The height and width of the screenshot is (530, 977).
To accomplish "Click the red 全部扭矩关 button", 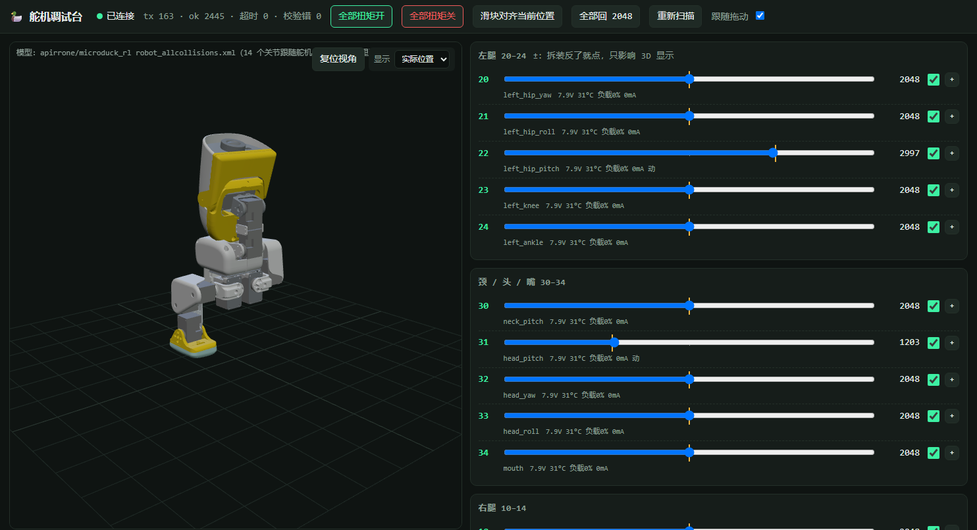I will click(x=433, y=16).
